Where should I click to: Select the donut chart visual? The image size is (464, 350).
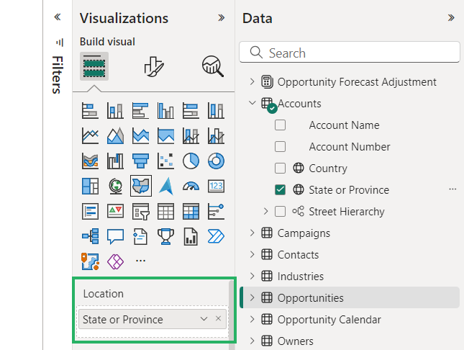click(x=216, y=161)
